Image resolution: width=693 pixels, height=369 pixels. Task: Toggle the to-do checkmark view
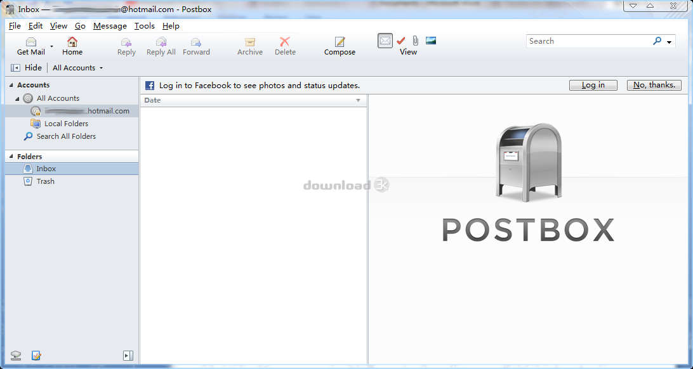[400, 41]
